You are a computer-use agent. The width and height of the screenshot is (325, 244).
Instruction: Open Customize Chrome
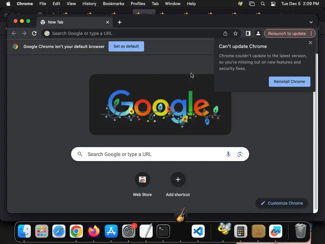pos(282,203)
